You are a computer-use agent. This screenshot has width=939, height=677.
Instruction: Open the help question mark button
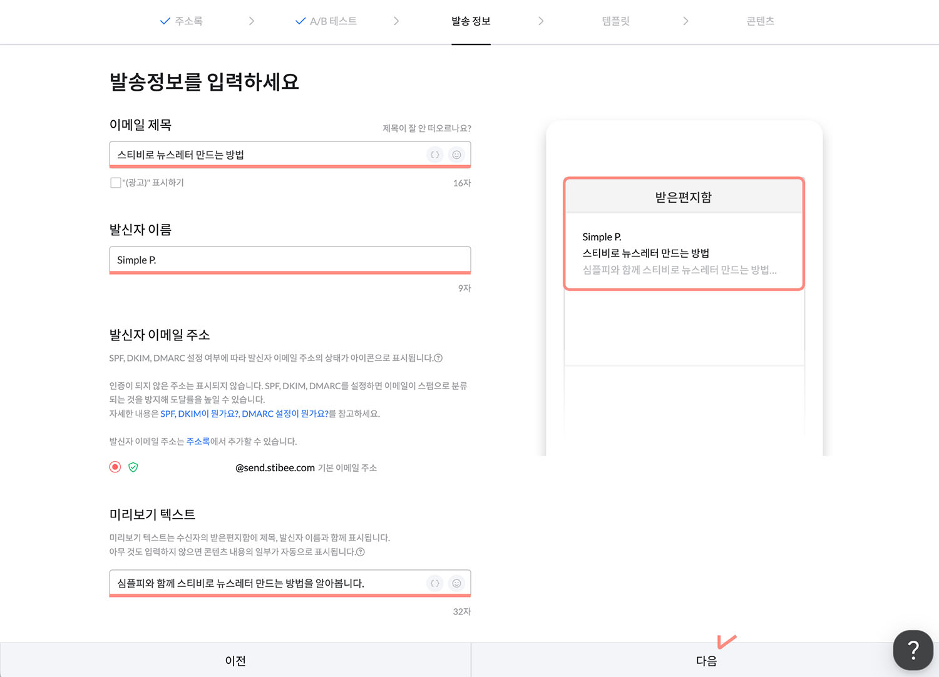913,650
